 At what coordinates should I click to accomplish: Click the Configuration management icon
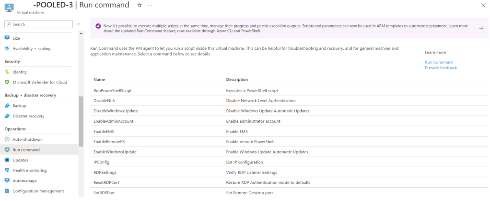(7, 191)
